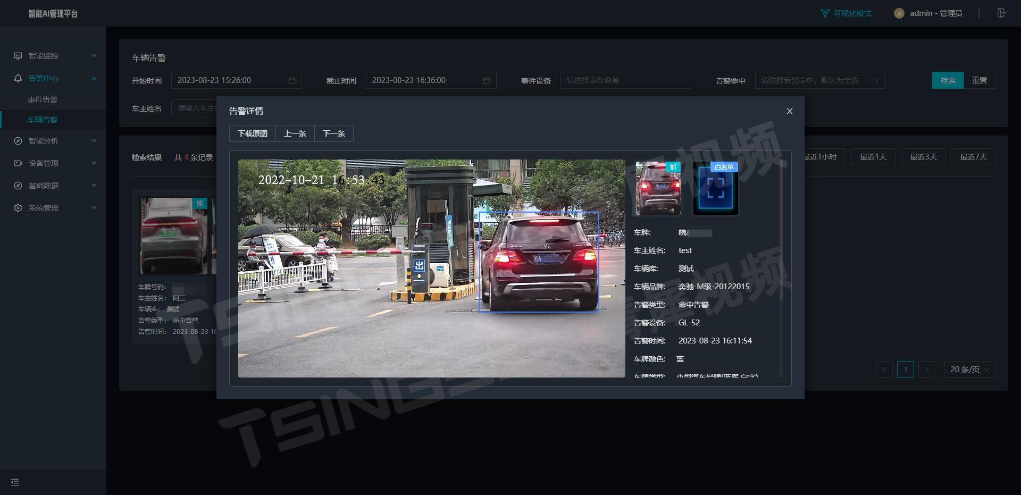Click the 白名单 plate thumbnail in alarm details
This screenshot has height=495, width=1021.
pyautogui.click(x=715, y=189)
